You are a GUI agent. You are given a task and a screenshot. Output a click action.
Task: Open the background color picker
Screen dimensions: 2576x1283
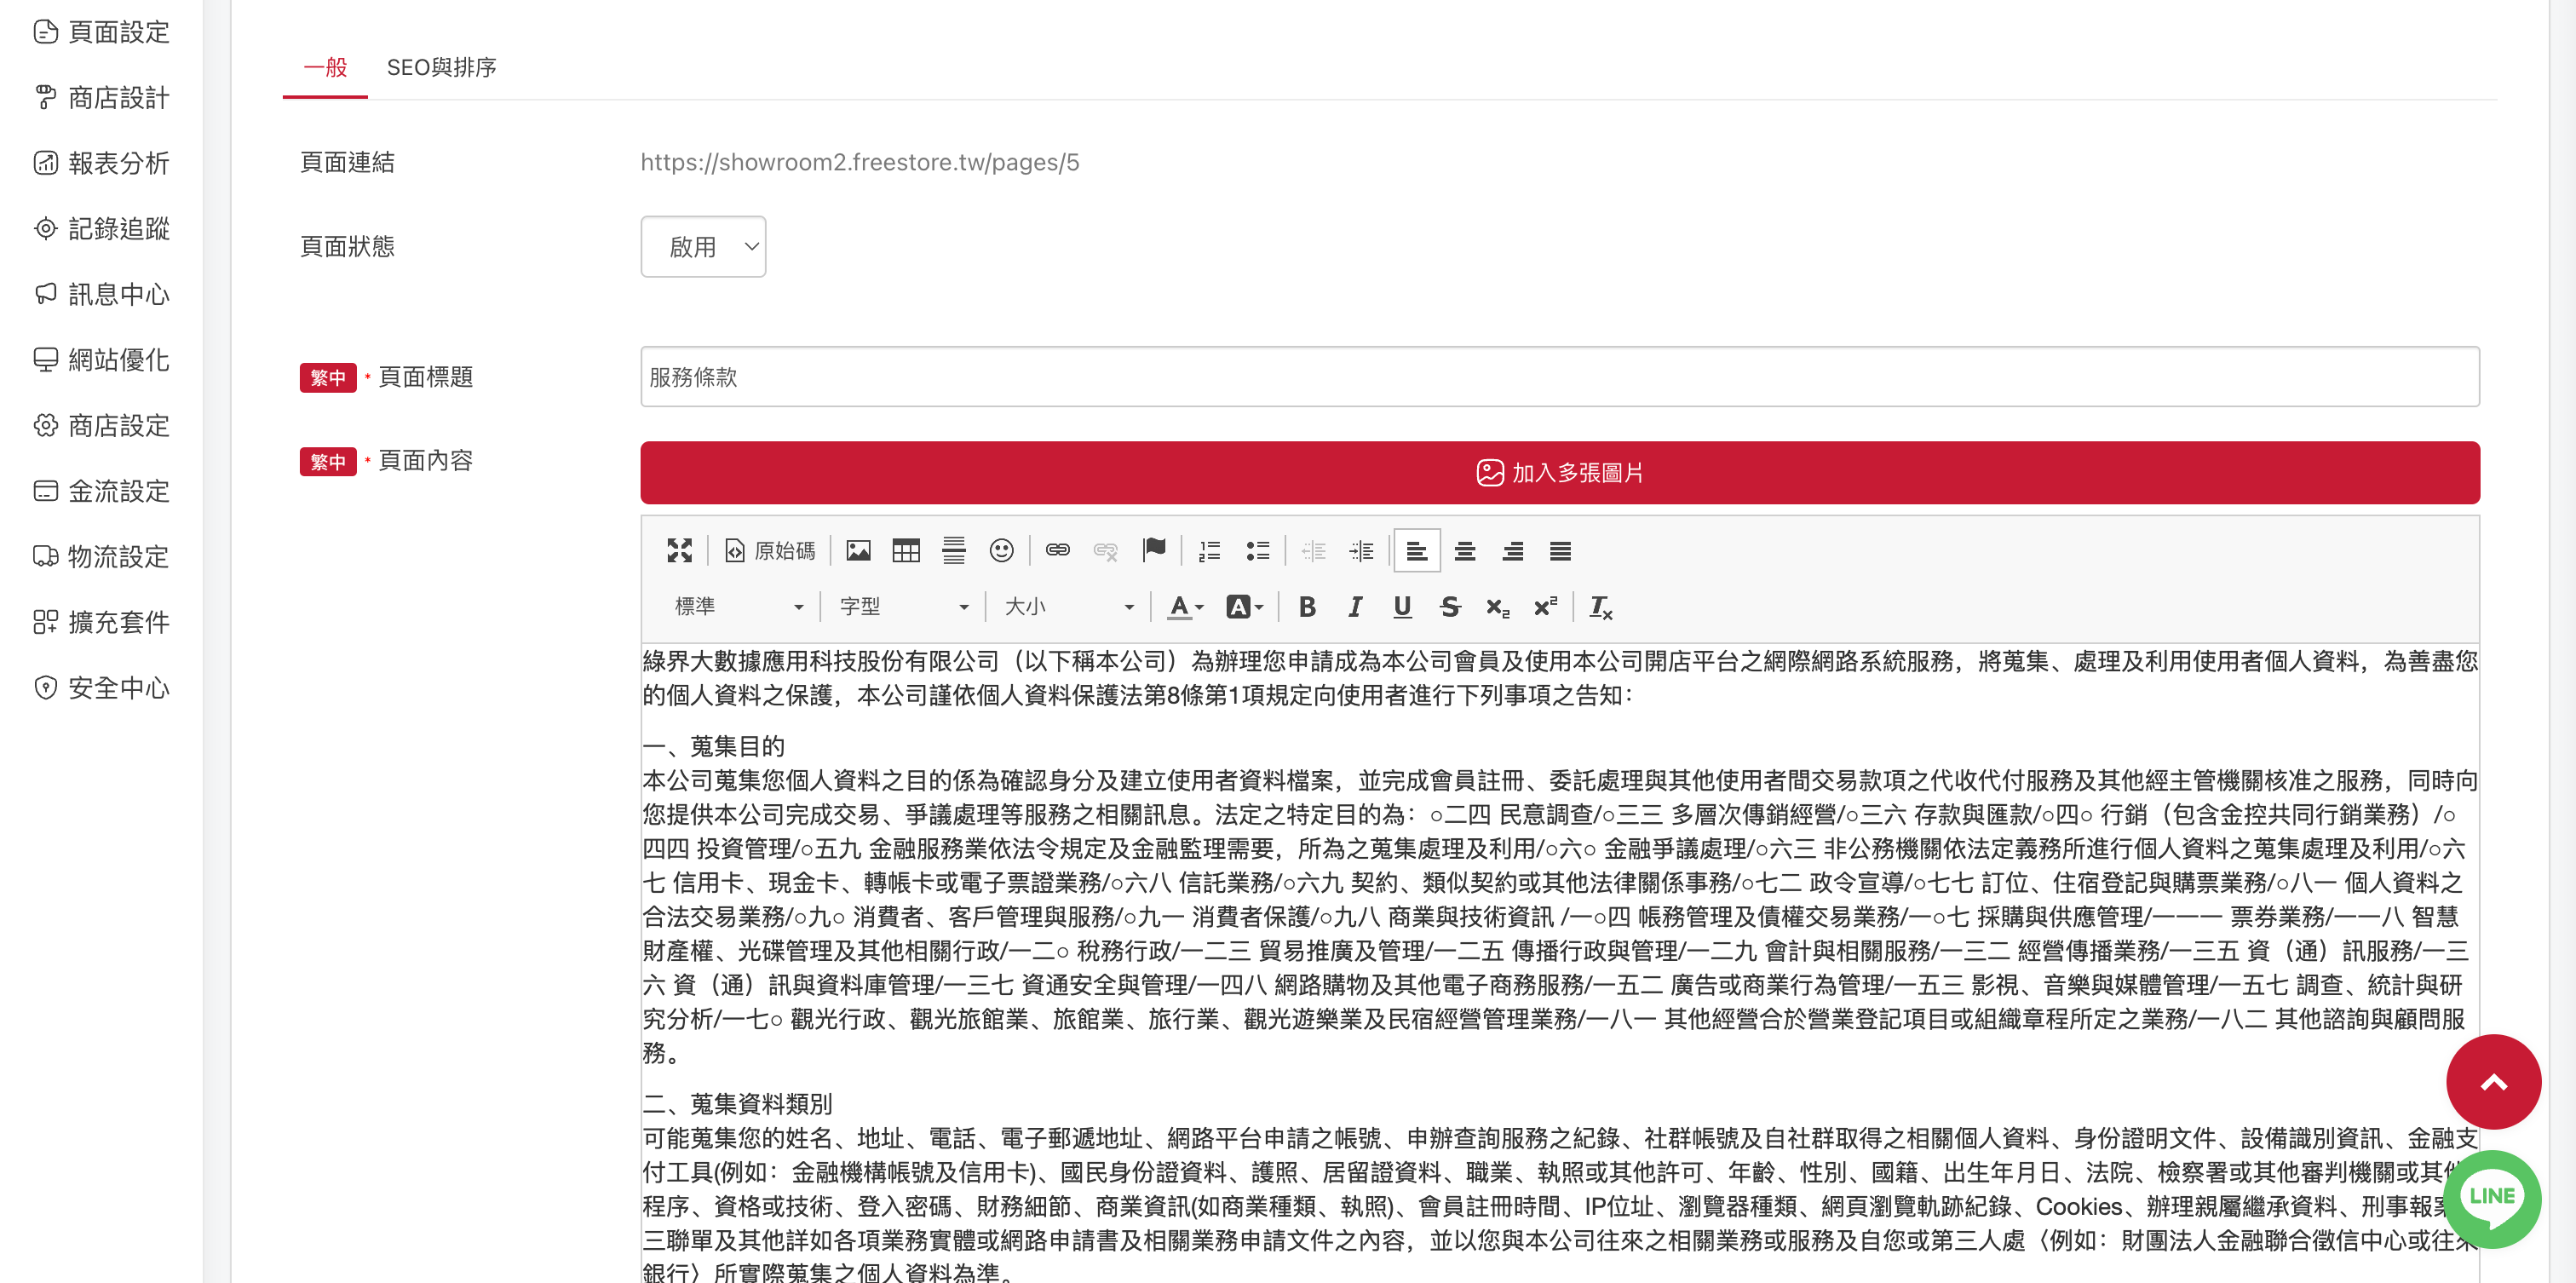(1245, 606)
